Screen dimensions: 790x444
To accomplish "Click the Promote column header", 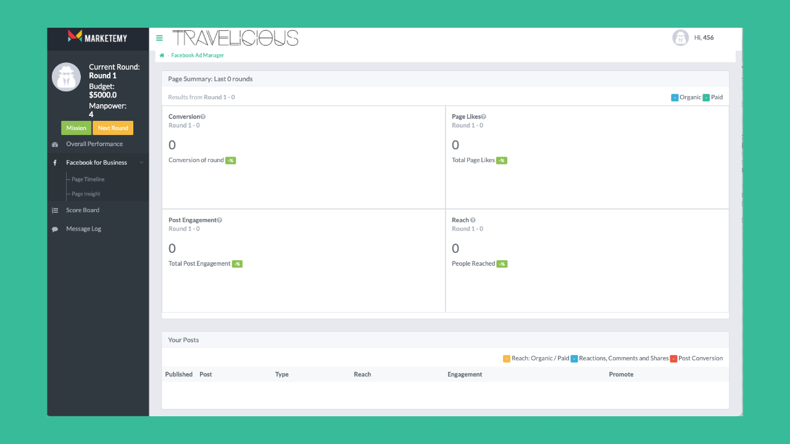I will (621, 374).
